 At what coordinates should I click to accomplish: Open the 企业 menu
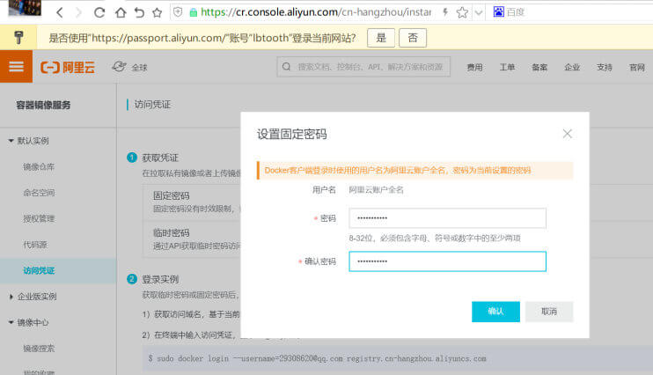click(572, 67)
